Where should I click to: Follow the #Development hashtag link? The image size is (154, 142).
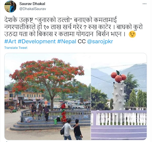(37, 41)
